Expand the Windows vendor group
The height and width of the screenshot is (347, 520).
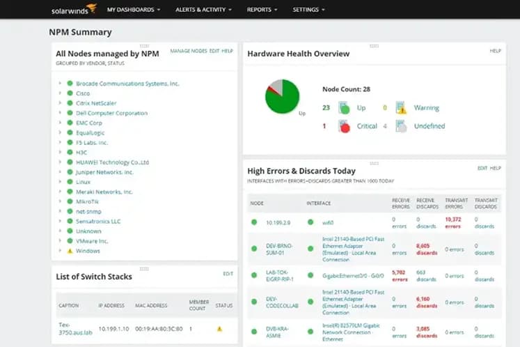point(60,251)
